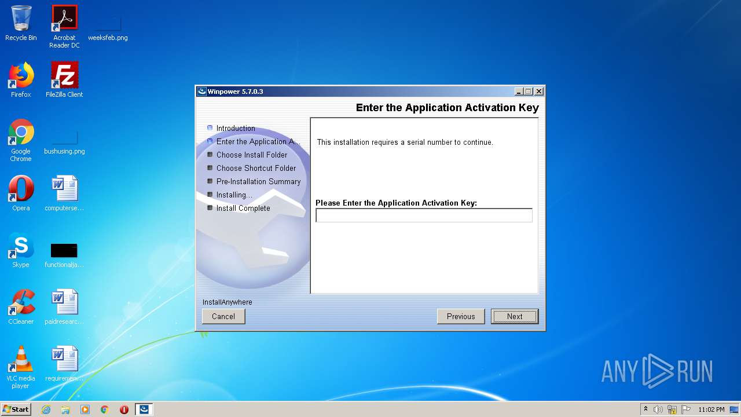This screenshot has height=417, width=741.
Task: Select the Introduction step in installer
Action: click(x=236, y=129)
